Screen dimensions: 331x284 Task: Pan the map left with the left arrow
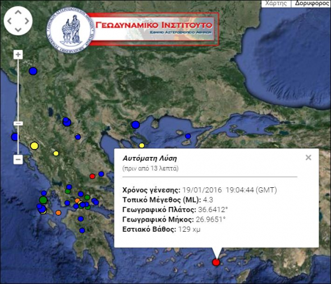pos(10,21)
